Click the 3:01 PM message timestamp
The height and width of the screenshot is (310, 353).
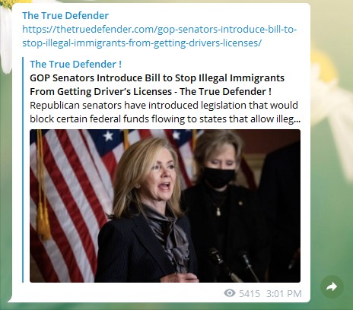pos(284,294)
